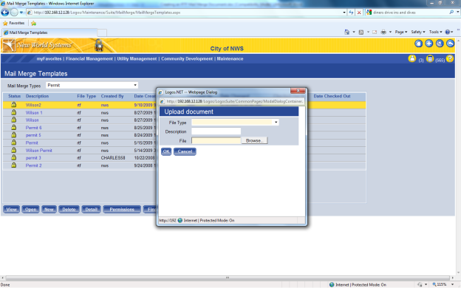Open the Maintenance menu
461x288 pixels.
tap(230, 59)
